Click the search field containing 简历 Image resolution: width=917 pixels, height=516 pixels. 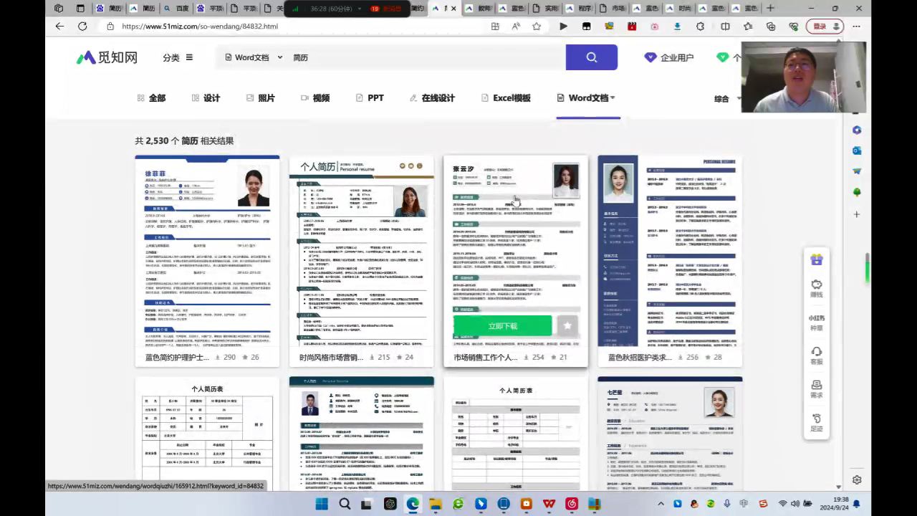(x=423, y=57)
